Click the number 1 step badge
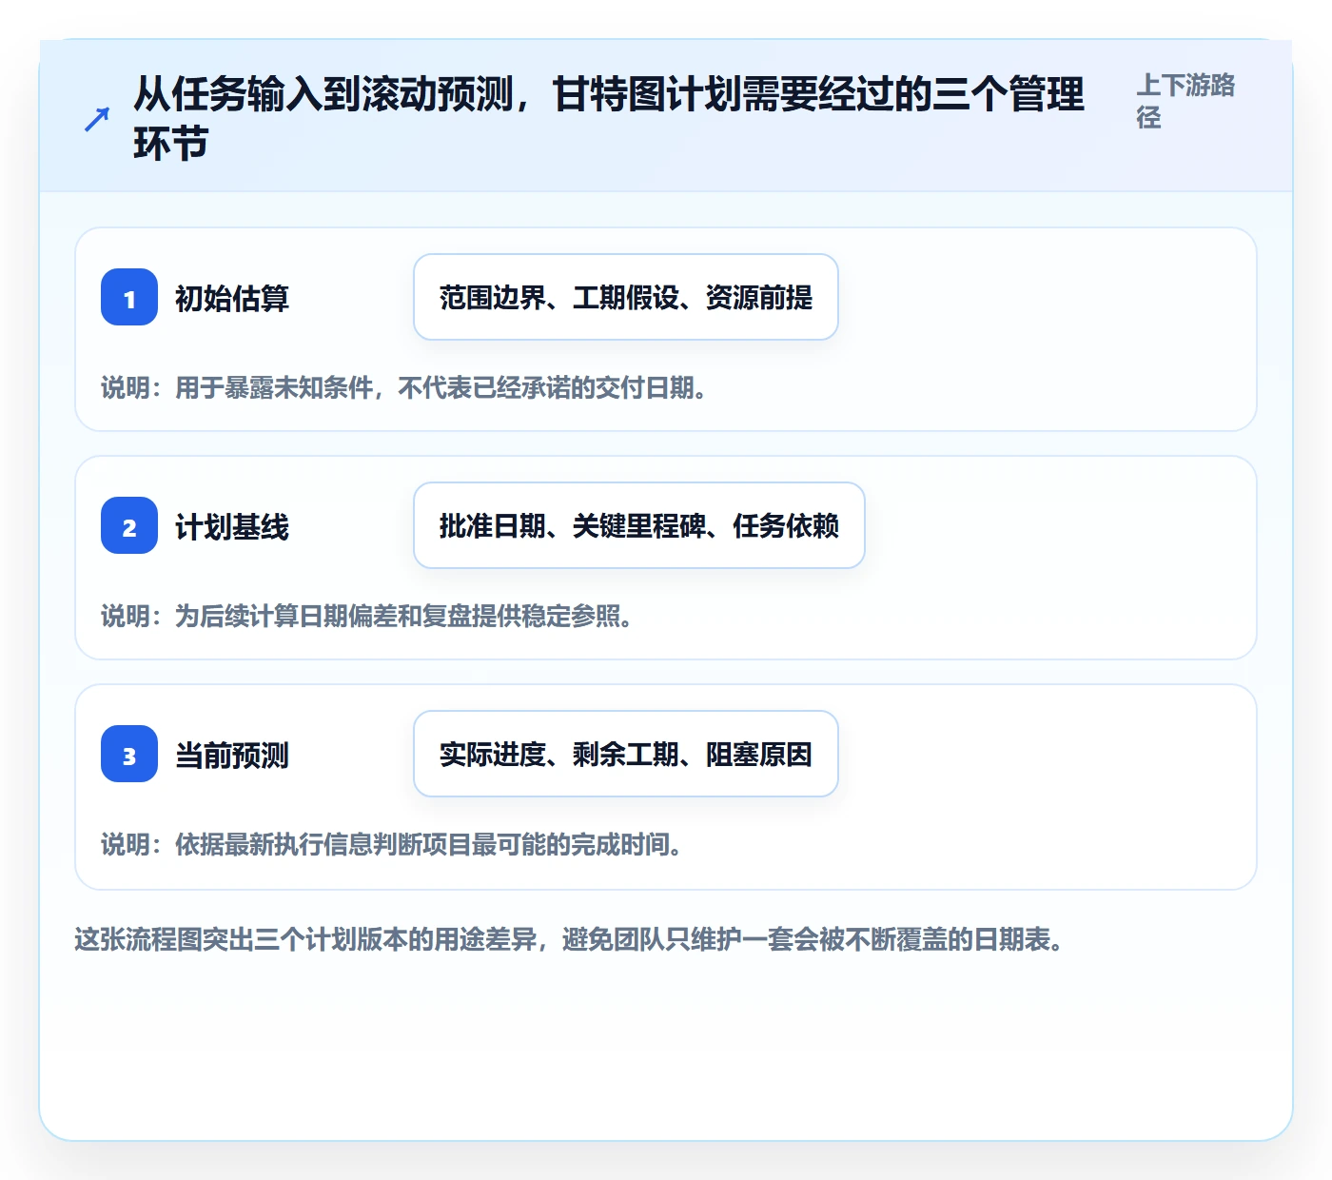 (129, 297)
